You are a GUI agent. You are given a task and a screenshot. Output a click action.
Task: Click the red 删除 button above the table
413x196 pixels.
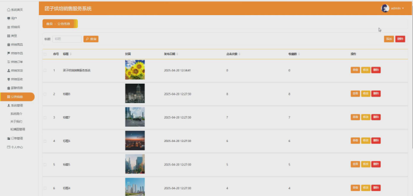coord(400,39)
